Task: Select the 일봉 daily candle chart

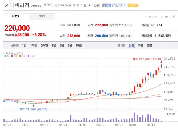Action: [x=132, y=46]
